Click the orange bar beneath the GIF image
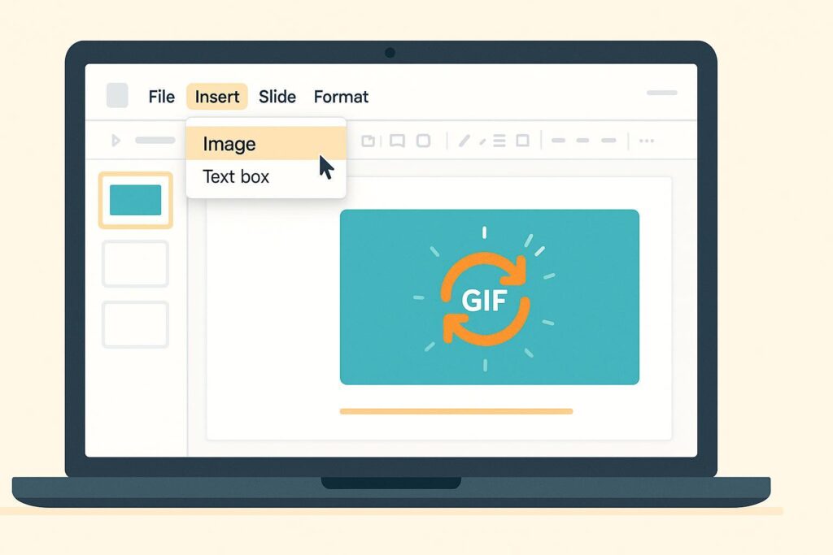Screen dimensions: 833x555 pyautogui.click(x=456, y=411)
